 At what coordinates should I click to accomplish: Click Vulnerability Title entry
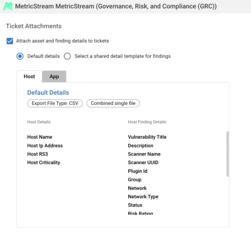click(147, 137)
